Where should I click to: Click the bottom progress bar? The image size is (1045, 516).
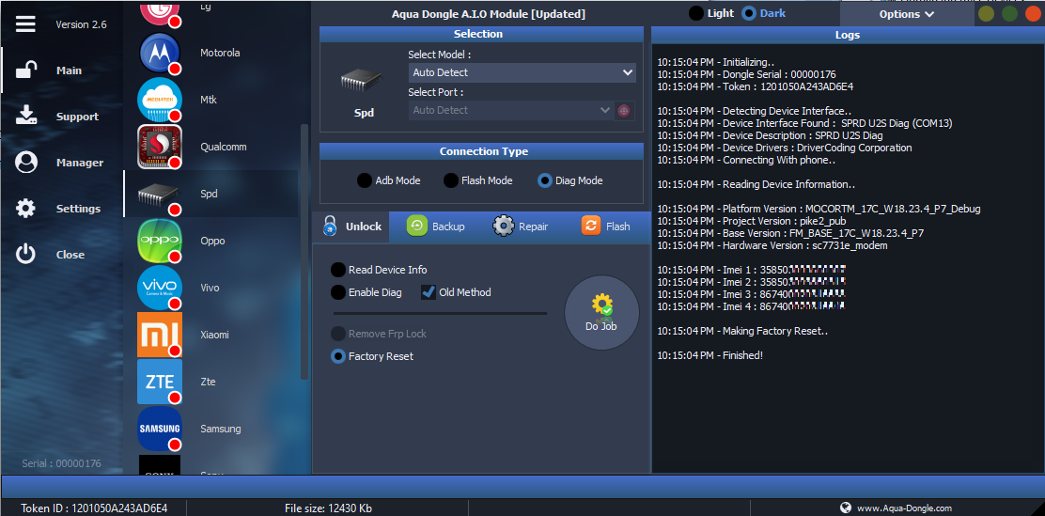coord(522,487)
